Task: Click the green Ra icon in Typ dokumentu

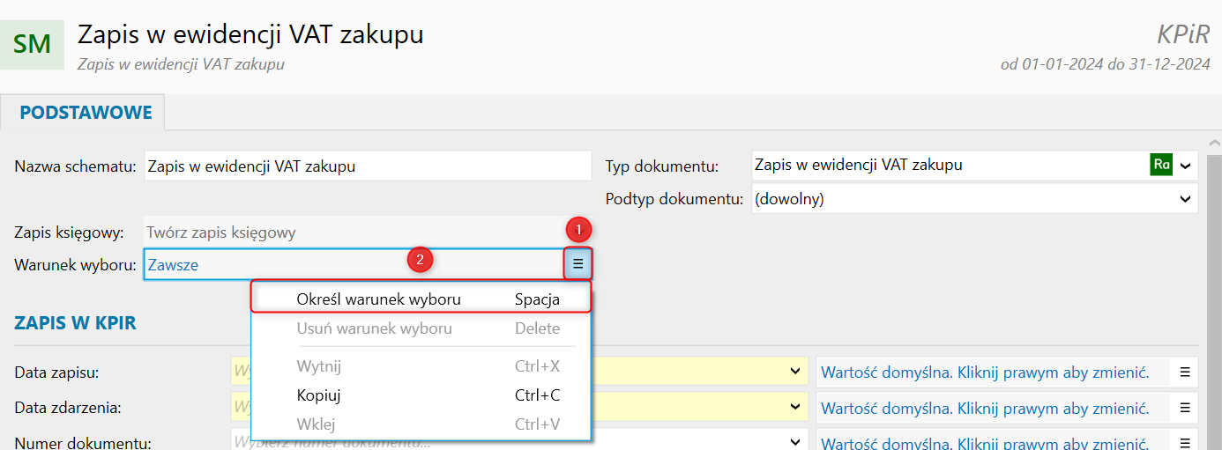Action: click(1161, 165)
